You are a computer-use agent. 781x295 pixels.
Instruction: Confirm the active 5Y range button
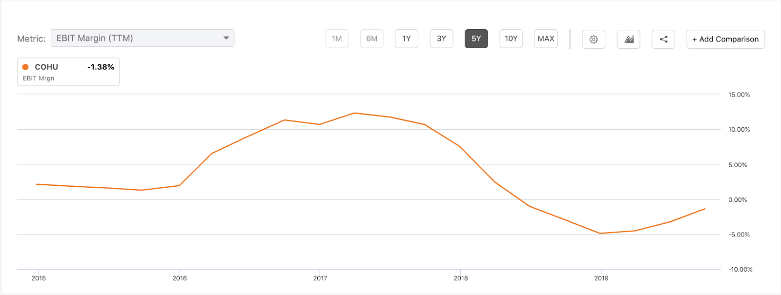pos(476,38)
